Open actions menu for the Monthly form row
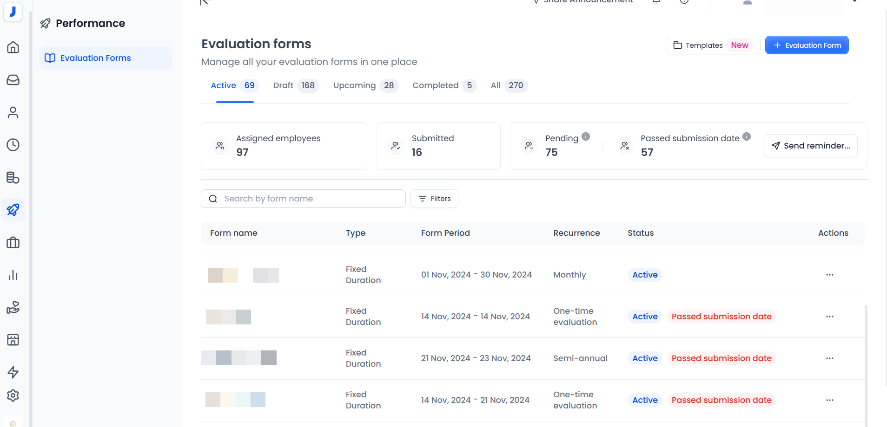The width and height of the screenshot is (887, 427). click(x=829, y=275)
